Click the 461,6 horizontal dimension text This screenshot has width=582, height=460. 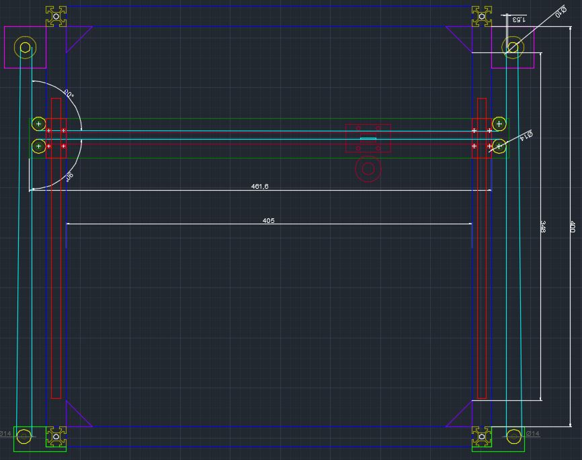(260, 186)
